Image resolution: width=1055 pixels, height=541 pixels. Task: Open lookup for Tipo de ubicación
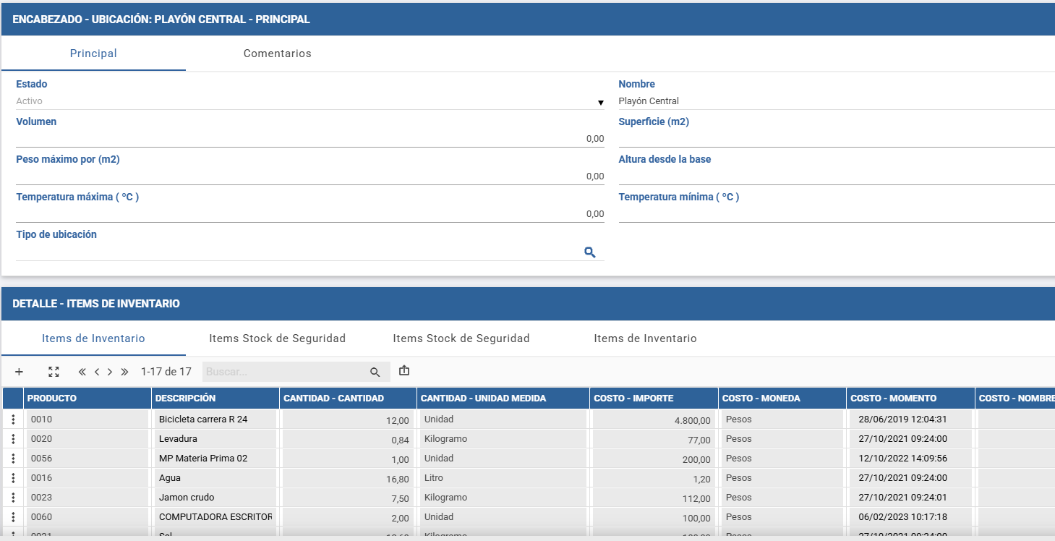[x=590, y=252]
